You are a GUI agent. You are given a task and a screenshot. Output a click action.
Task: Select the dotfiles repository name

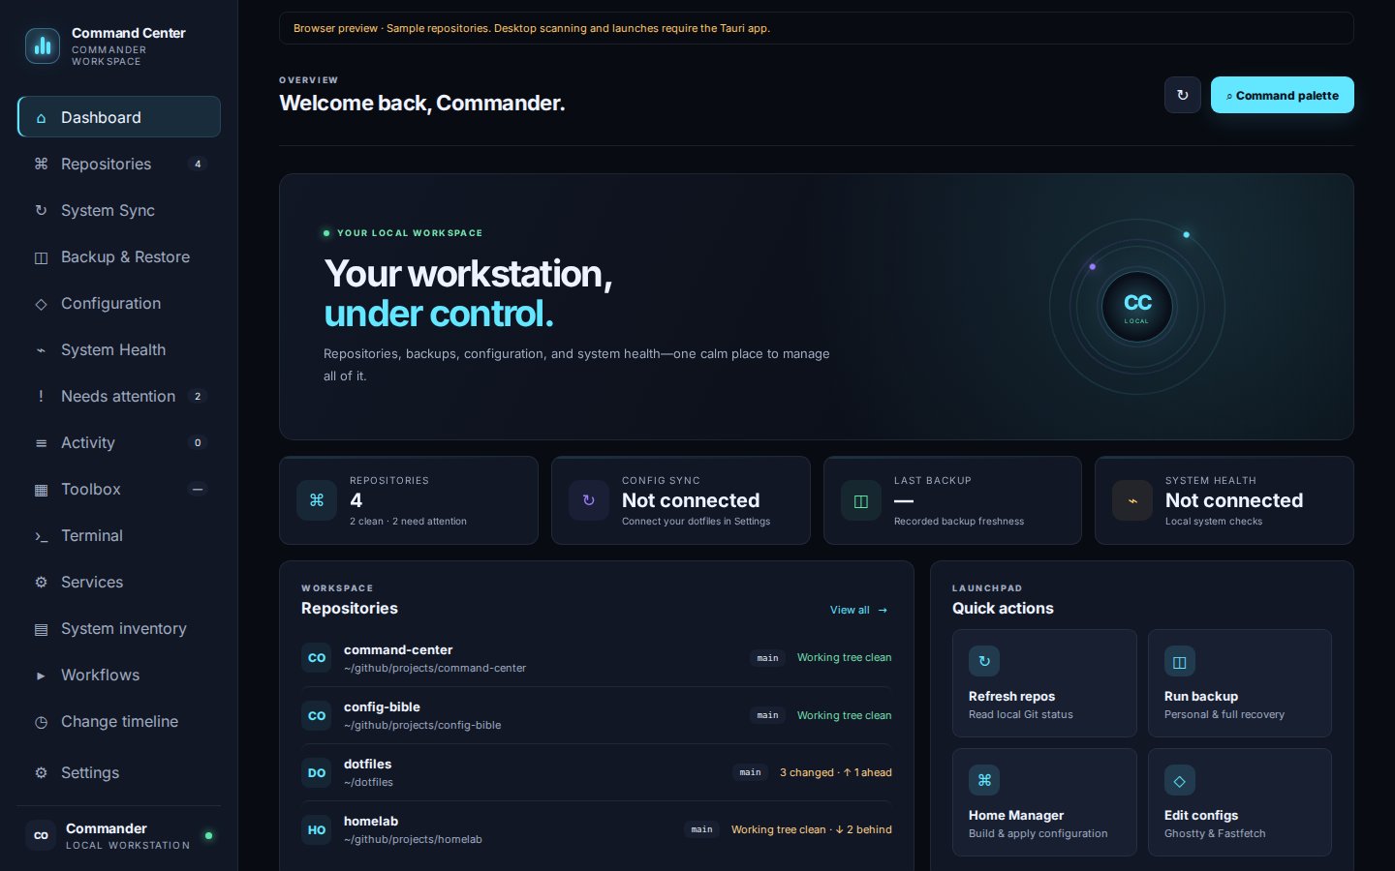coord(368,764)
